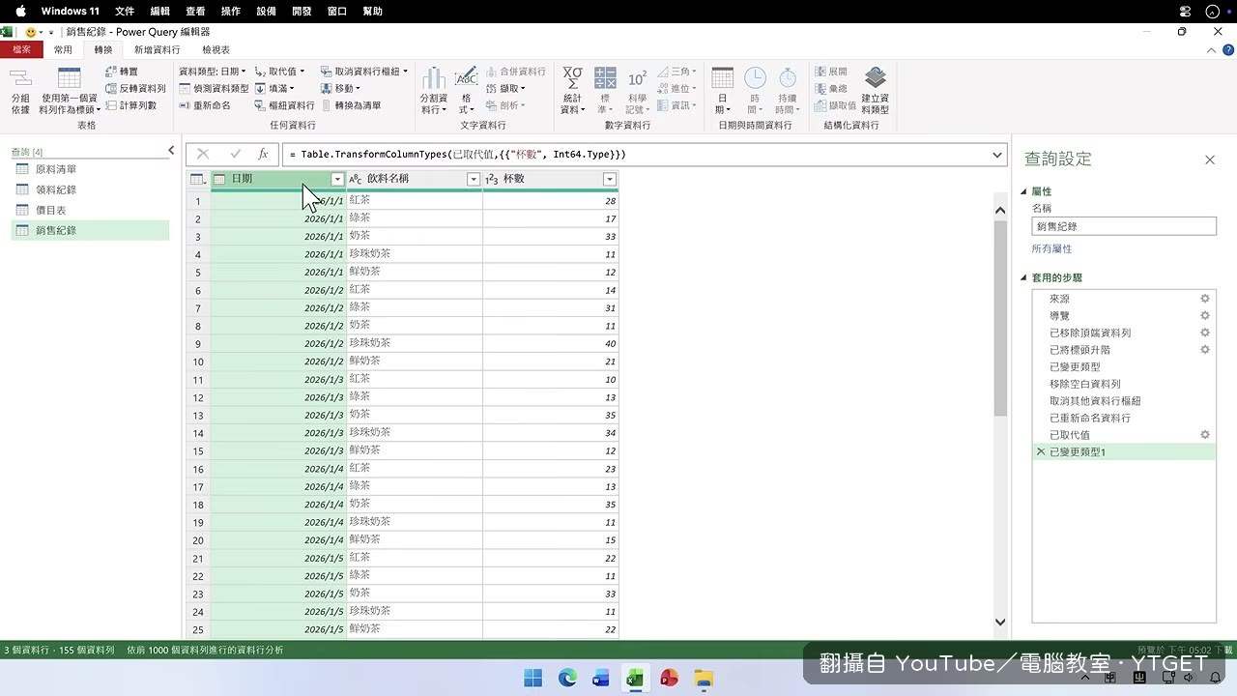The height and width of the screenshot is (696, 1237).
Task: Open the 所有屬性 link
Action: point(1051,249)
